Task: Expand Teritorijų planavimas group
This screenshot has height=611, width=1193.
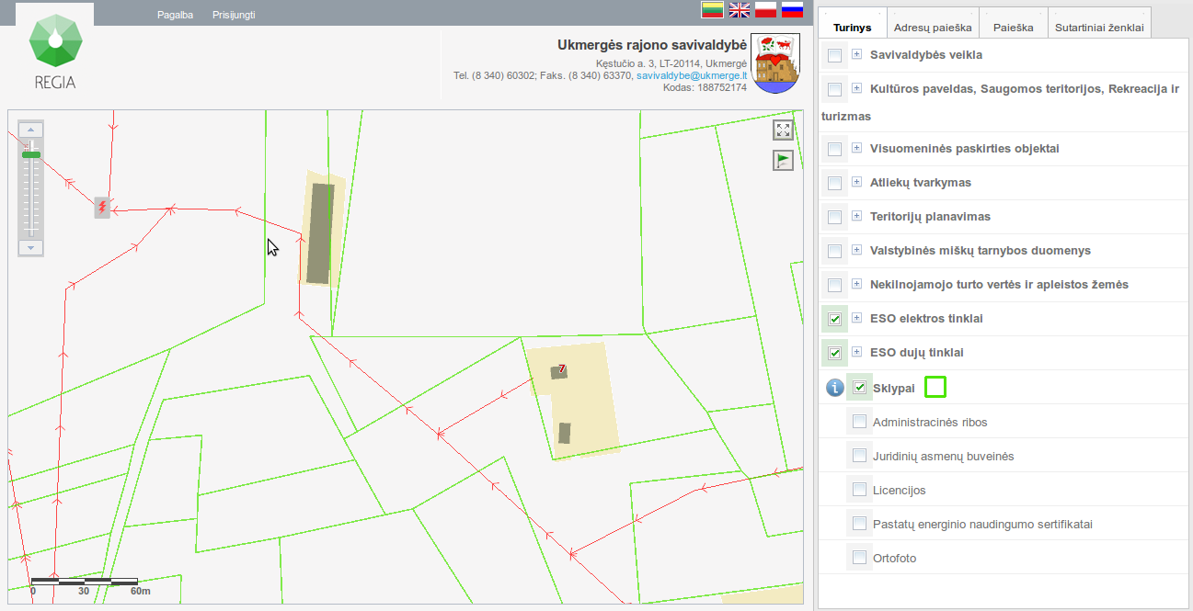Action: (x=856, y=216)
